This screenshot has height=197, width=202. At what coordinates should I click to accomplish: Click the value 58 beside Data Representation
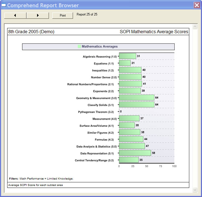(x=154, y=153)
